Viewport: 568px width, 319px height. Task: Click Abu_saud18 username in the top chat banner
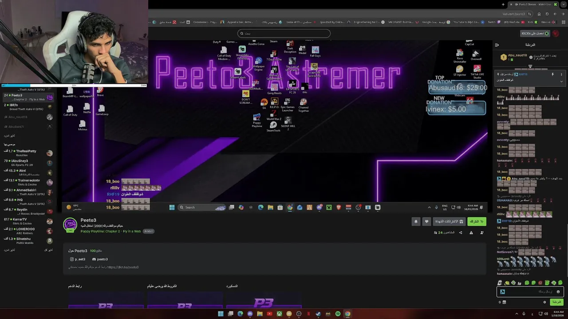point(517,55)
